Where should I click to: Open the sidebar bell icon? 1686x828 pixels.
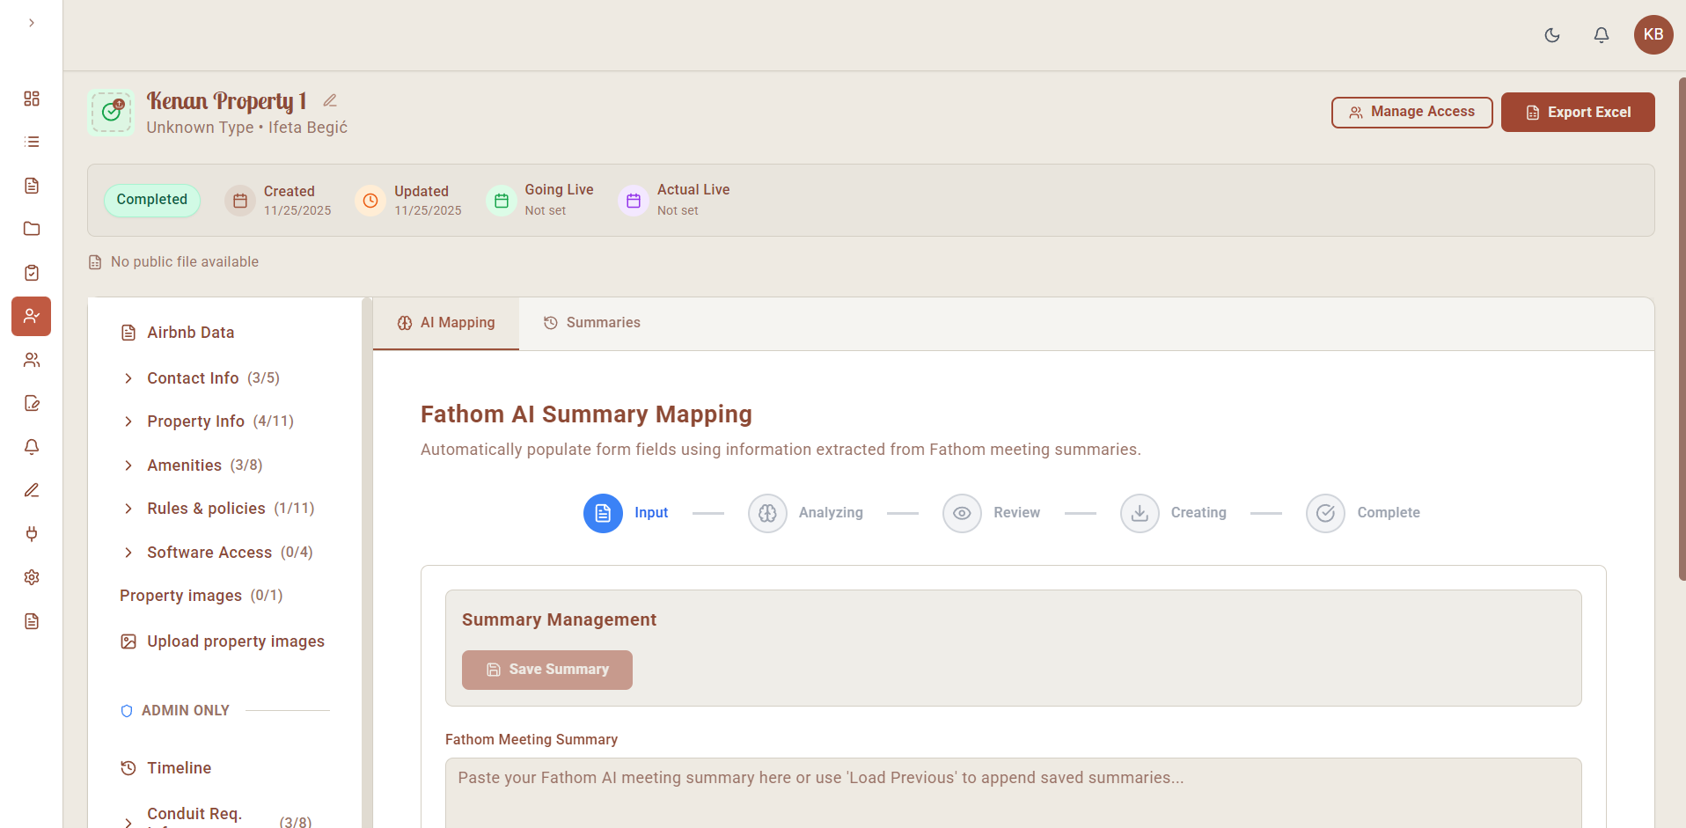click(x=32, y=447)
